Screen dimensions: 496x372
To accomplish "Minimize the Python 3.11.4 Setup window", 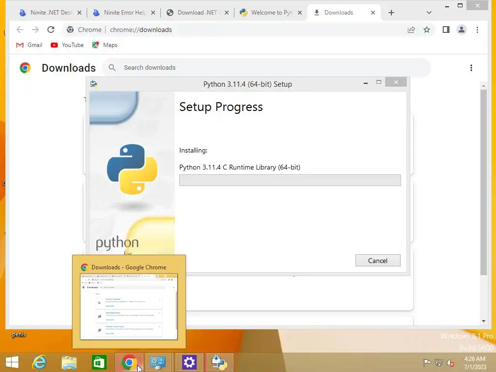I will 366,83.
